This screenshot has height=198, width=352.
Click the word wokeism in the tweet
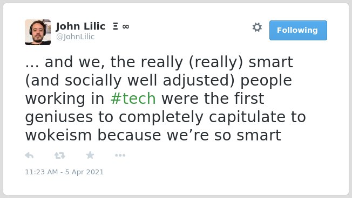58,136
